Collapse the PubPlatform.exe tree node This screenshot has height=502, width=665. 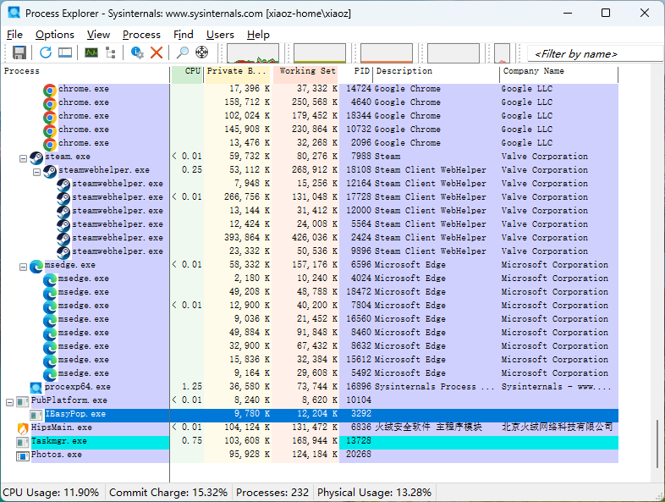[9, 401]
